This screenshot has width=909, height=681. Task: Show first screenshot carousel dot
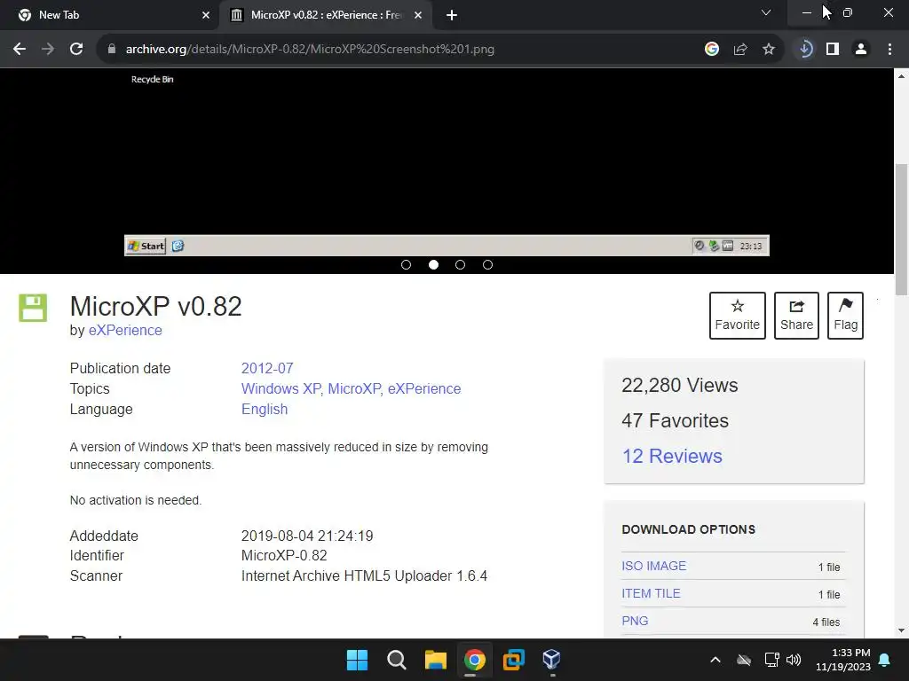406,264
